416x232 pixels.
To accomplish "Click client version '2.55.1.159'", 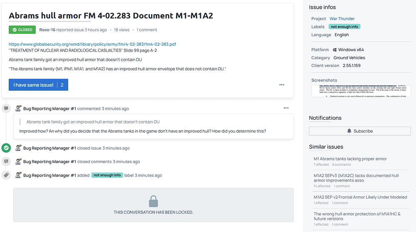I will coord(352,66).
